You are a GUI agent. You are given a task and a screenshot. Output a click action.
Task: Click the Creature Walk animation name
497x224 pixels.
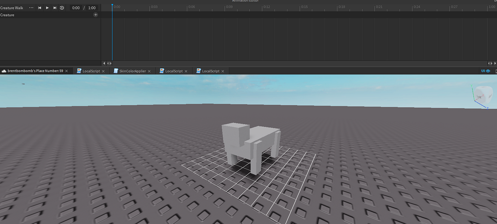[x=12, y=8]
